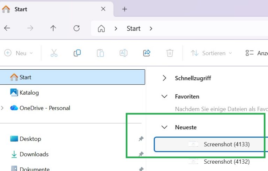
Task: Click the Paste clipboard icon
Action: pyautogui.click(x=100, y=53)
